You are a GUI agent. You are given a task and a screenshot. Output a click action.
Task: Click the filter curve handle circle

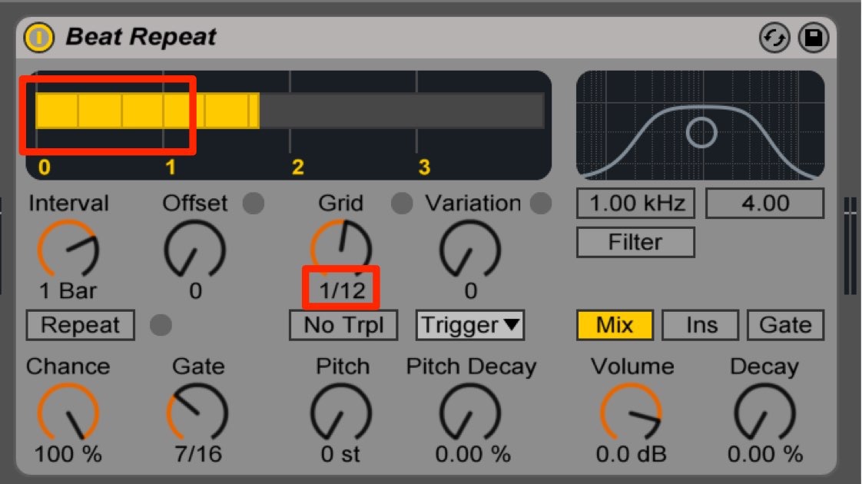click(x=701, y=132)
